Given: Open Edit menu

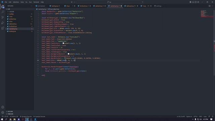Looking at the screenshot, I should pos(10,2).
